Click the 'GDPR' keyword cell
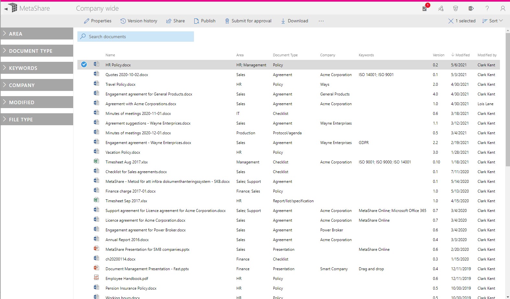This screenshot has height=299, width=510. [x=364, y=143]
